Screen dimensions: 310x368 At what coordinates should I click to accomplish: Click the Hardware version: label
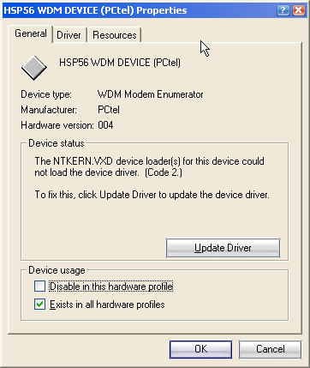(57, 125)
